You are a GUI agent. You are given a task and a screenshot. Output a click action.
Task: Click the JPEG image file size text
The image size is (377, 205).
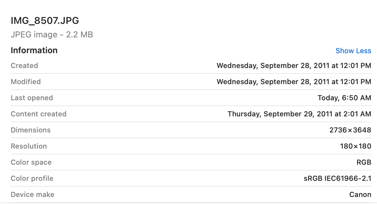[52, 34]
